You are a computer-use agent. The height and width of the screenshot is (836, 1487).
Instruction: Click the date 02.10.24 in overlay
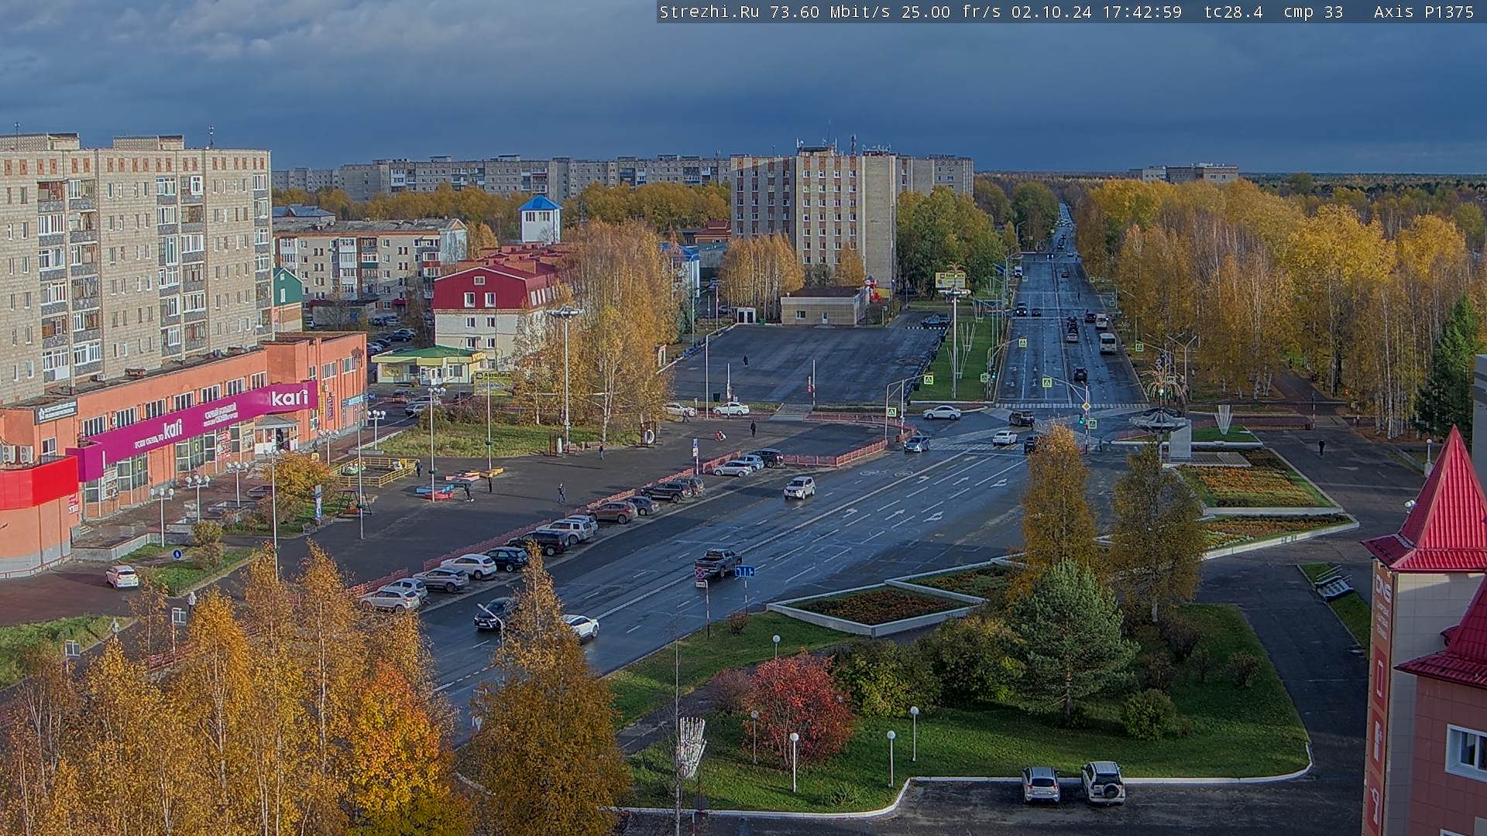(1050, 12)
